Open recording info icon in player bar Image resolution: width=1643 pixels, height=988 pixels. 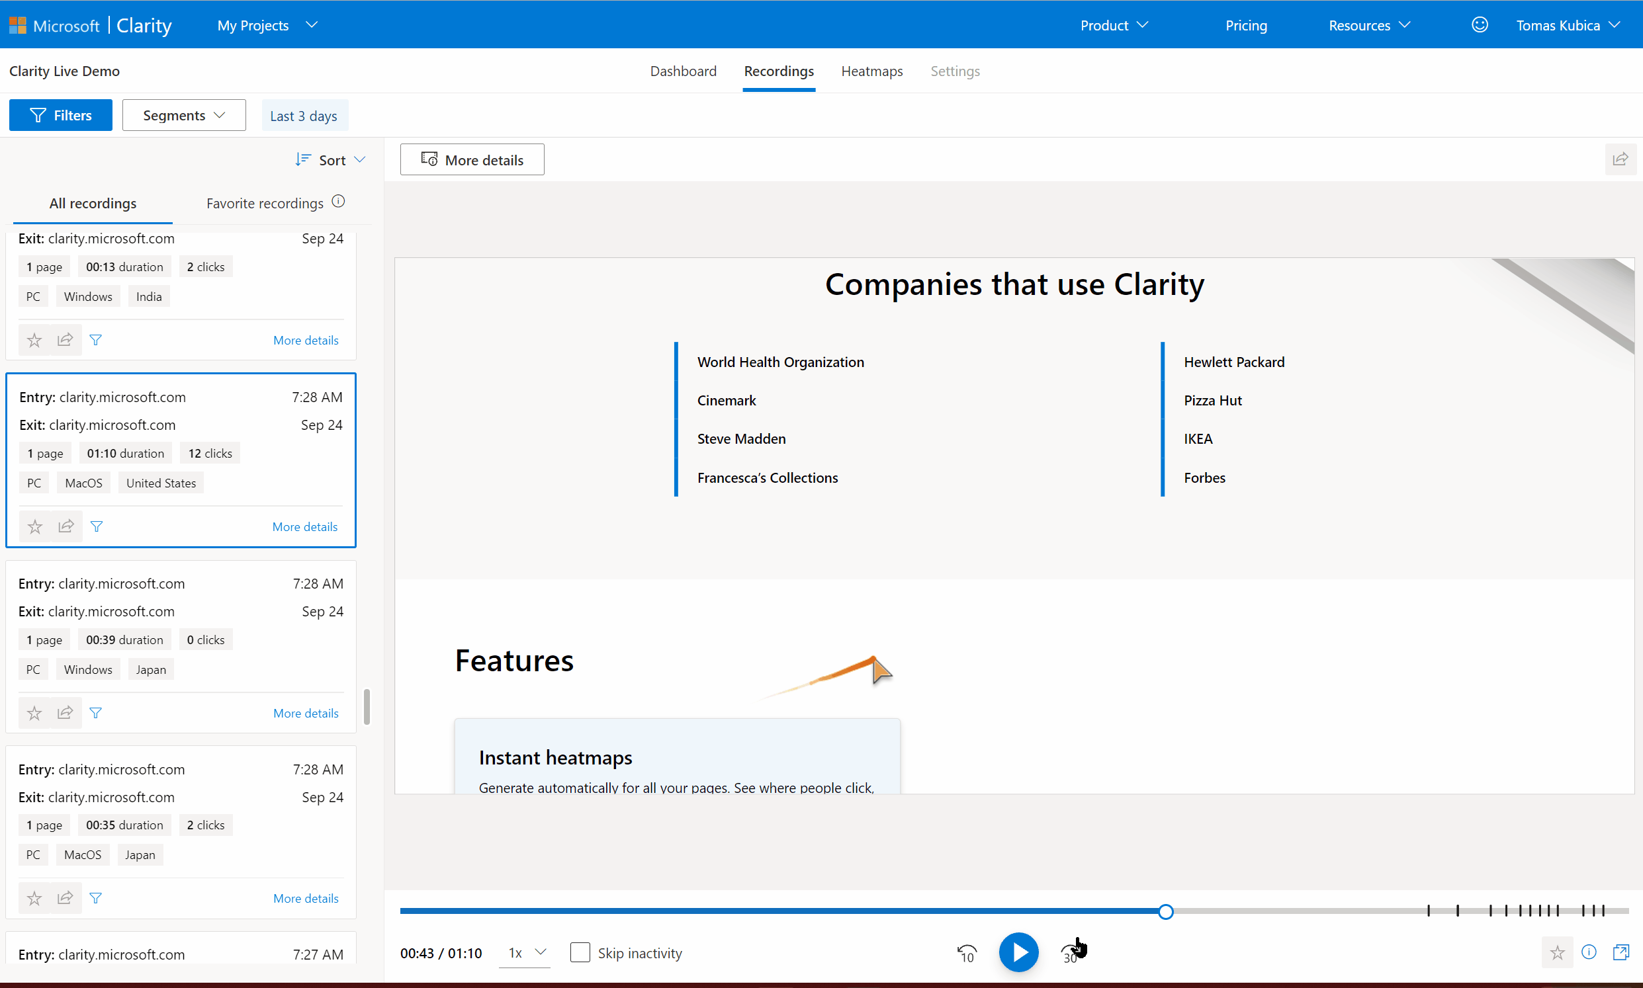point(1588,952)
